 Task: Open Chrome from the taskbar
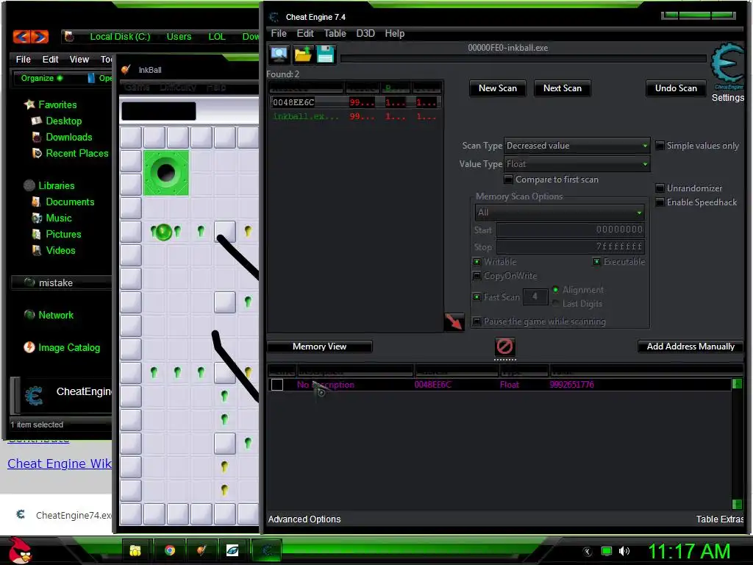[170, 550]
